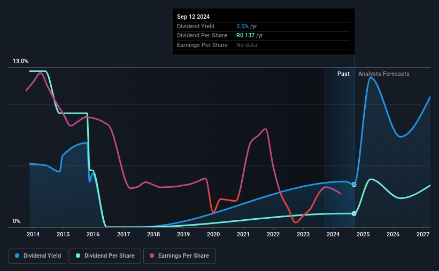Image resolution: width=439 pixels, height=271 pixels.
Task: Click the 2017 x-axis label
Action: coord(123,234)
